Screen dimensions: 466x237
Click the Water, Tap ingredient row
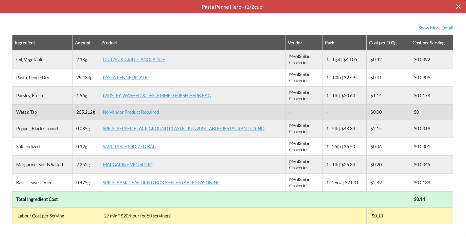(x=233, y=112)
